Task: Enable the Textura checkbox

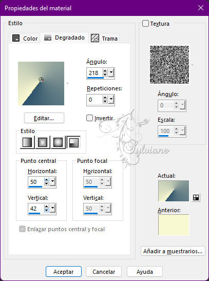Action: [145, 24]
